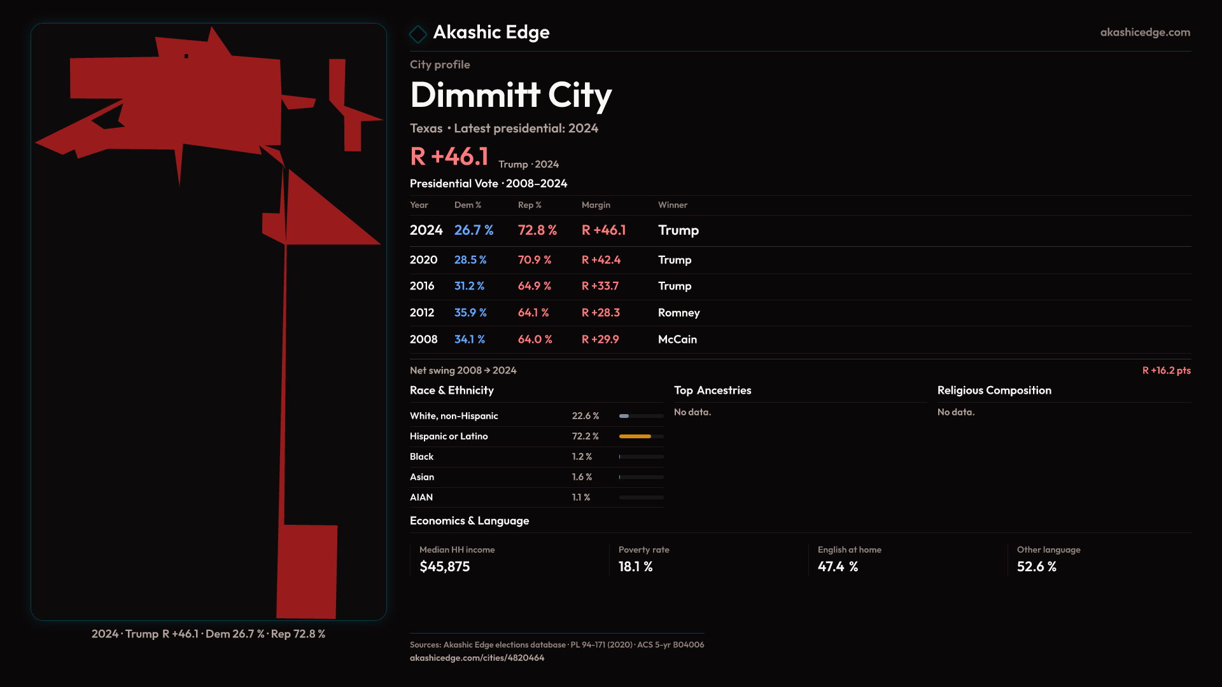
Task: Select the 2008 McCain result row
Action: coord(554,340)
